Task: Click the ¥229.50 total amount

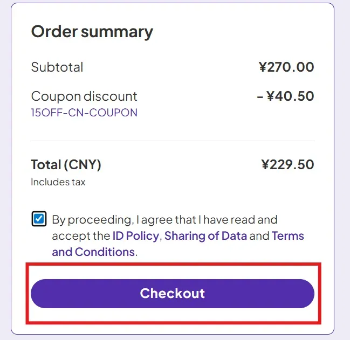Action: click(x=287, y=164)
